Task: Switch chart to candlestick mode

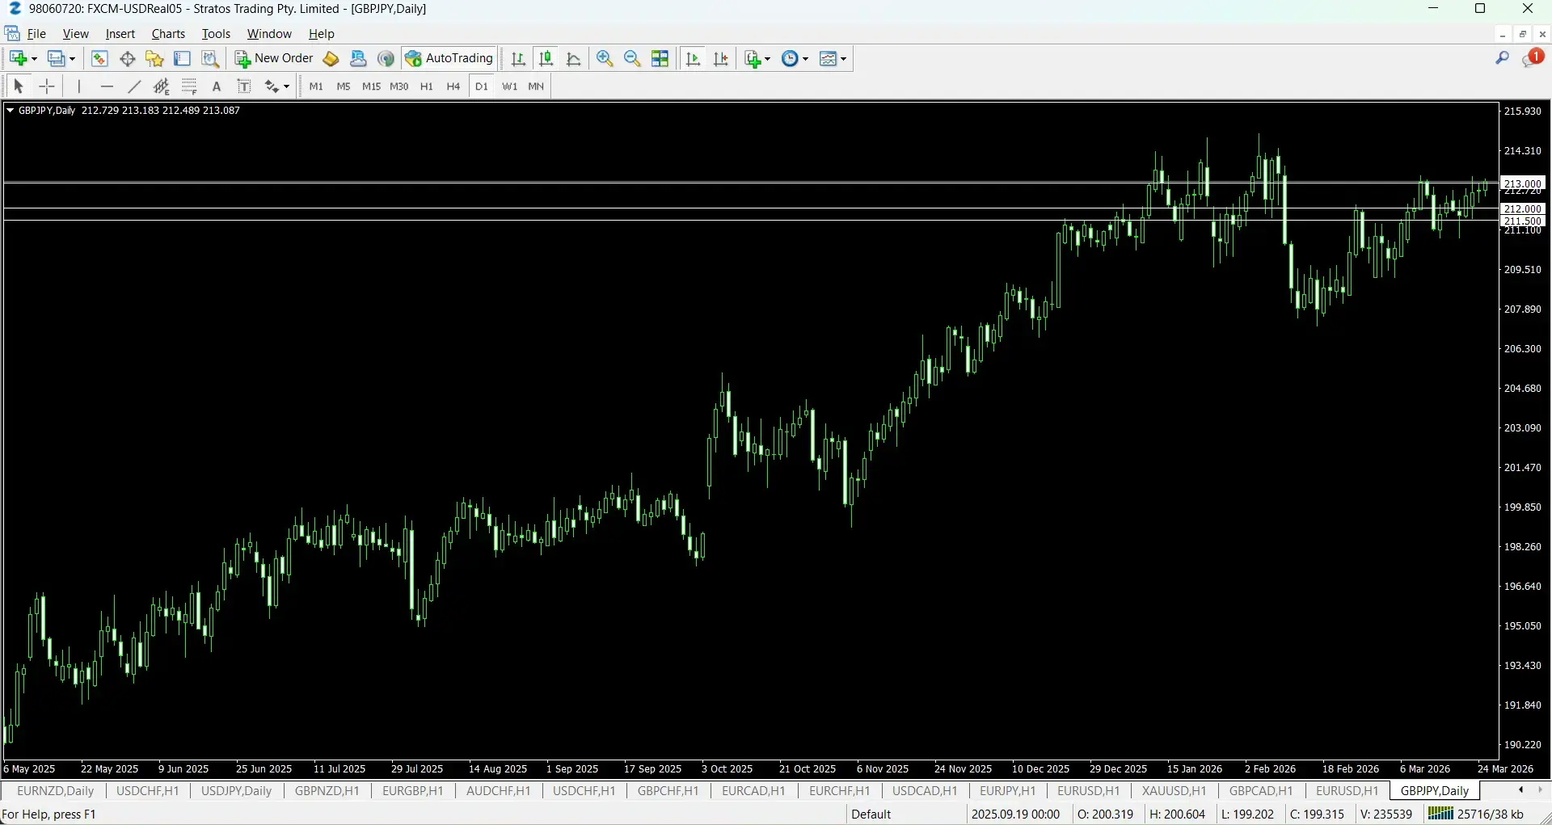Action: tap(546, 58)
